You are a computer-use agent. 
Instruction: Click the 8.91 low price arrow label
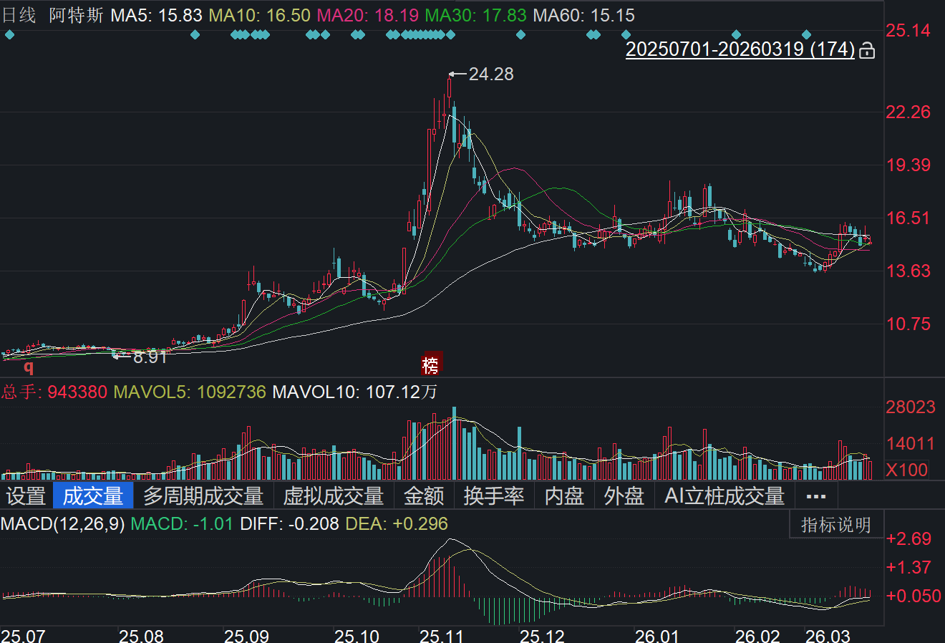tap(149, 357)
